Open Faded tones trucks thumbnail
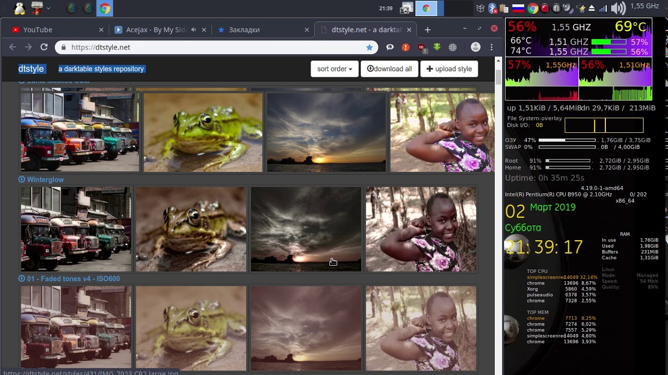 click(x=76, y=328)
